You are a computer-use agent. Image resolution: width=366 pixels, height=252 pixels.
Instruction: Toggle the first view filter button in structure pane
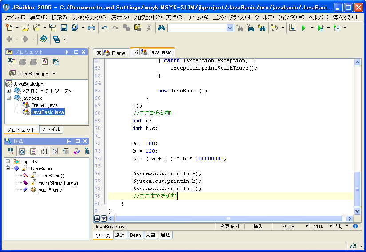(21, 151)
